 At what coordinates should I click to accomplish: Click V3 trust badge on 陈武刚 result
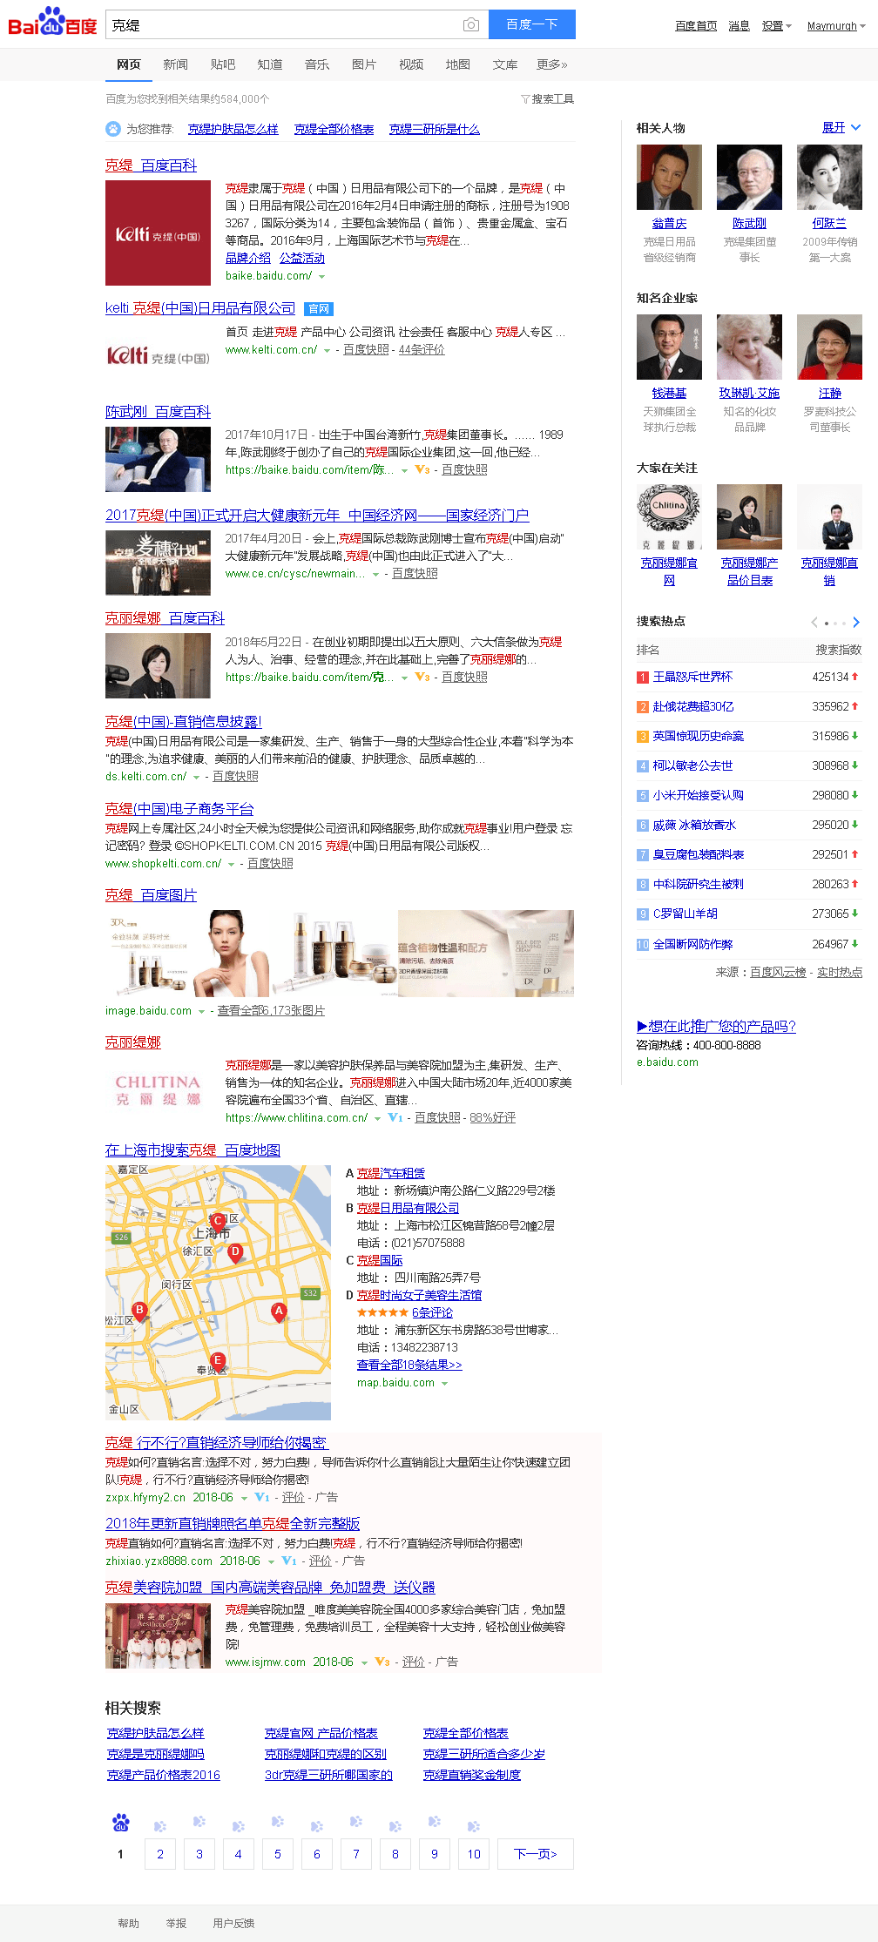click(x=422, y=469)
